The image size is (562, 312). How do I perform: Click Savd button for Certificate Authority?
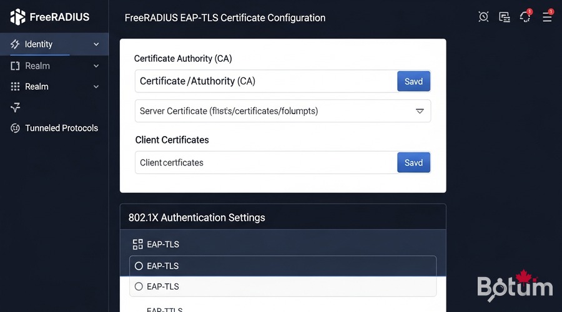pos(413,81)
